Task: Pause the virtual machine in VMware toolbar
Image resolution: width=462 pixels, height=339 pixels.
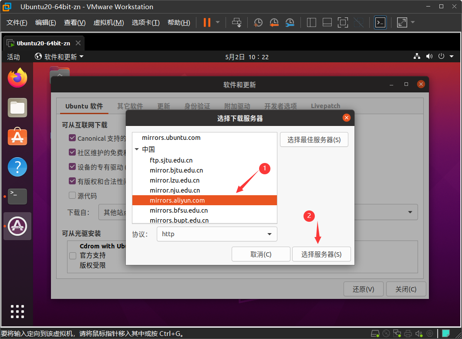Action: click(207, 22)
